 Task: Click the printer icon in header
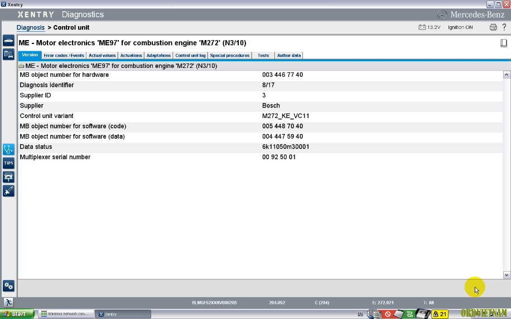[493, 27]
